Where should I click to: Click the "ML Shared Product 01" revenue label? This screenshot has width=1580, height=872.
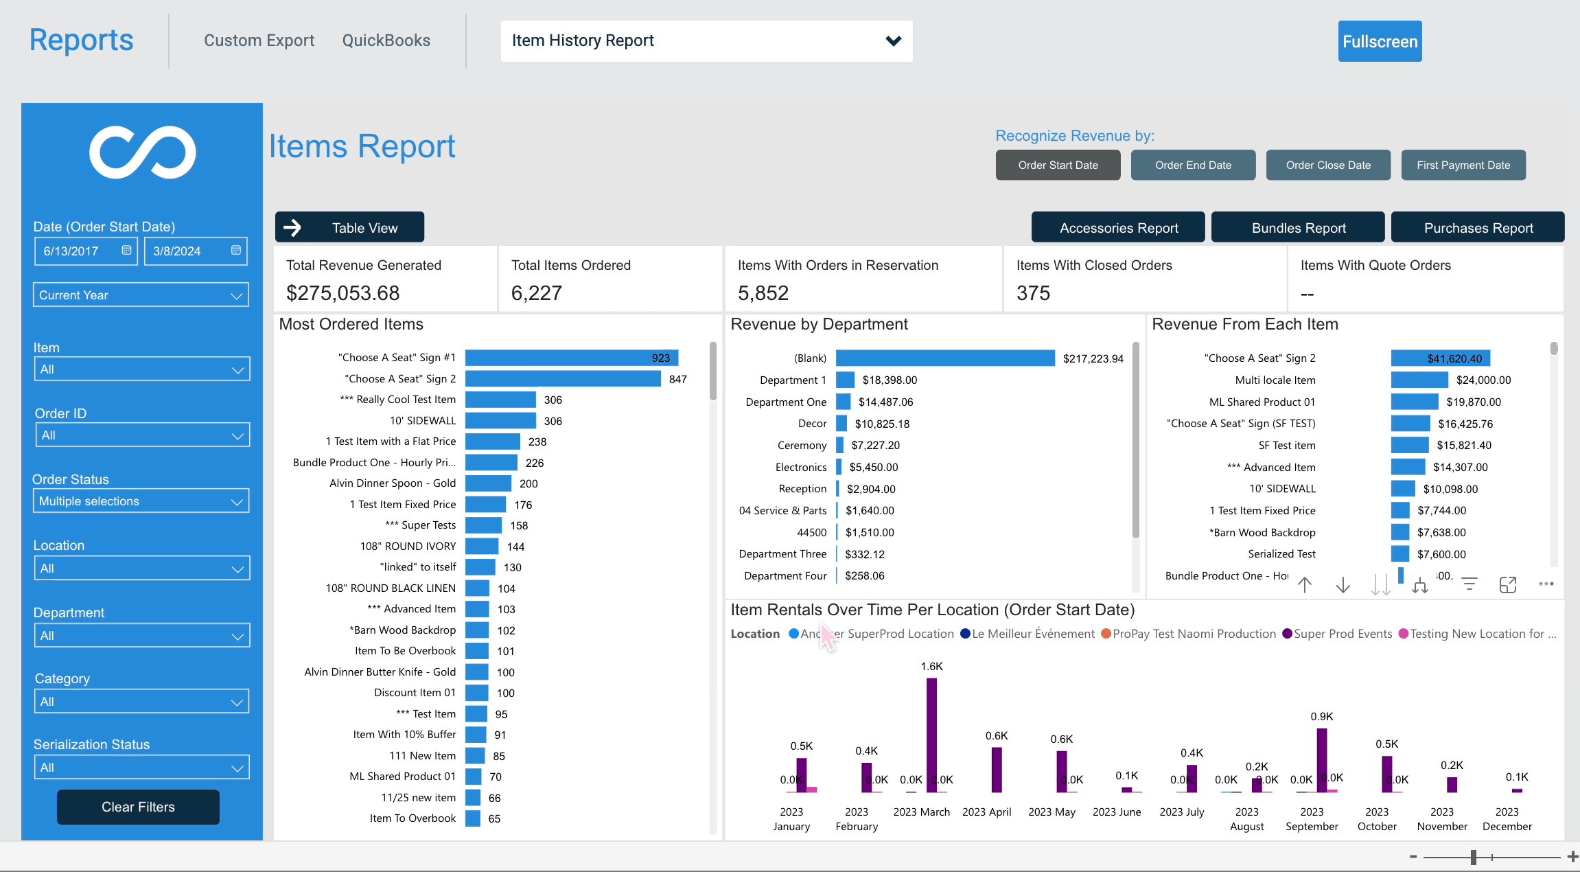pos(1262,402)
